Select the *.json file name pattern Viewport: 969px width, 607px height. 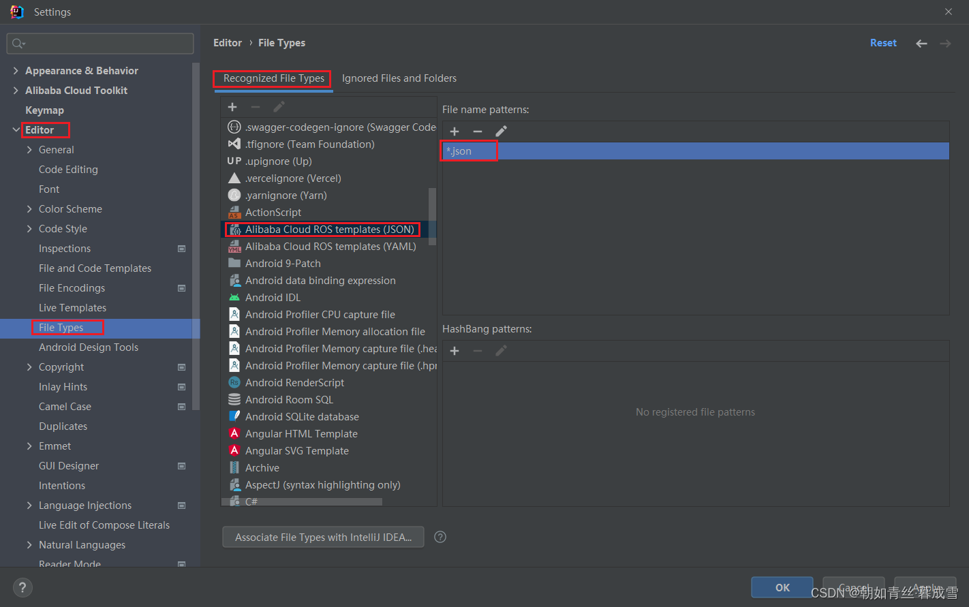pyautogui.click(x=696, y=151)
